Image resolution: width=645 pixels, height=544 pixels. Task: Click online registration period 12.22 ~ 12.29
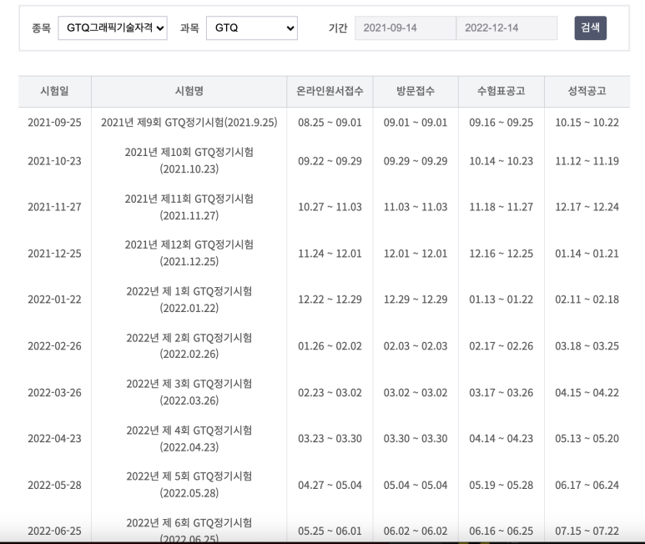click(x=330, y=300)
